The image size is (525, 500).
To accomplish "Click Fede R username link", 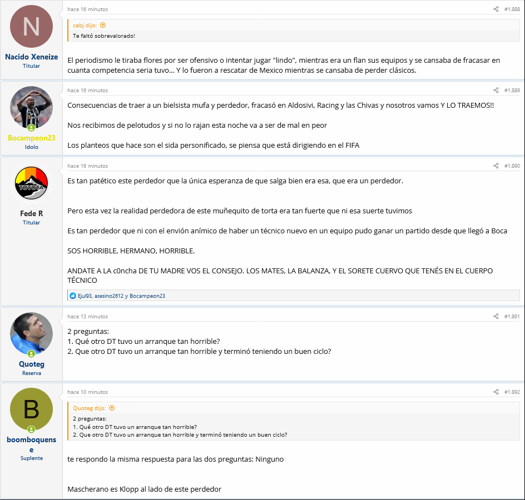I will click(x=32, y=213).
